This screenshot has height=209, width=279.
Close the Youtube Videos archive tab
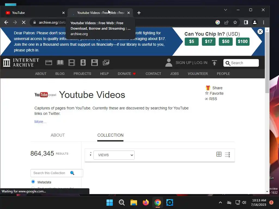129,13
